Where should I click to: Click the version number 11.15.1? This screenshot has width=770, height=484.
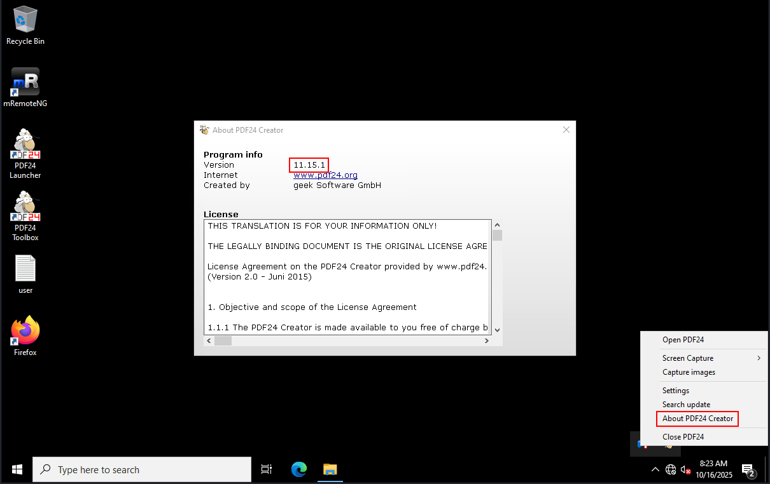[x=309, y=165]
